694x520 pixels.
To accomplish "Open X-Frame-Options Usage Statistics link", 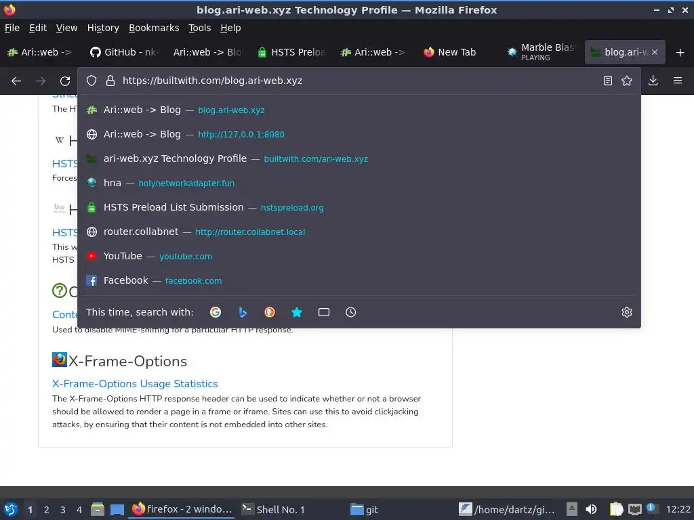I will pos(135,384).
